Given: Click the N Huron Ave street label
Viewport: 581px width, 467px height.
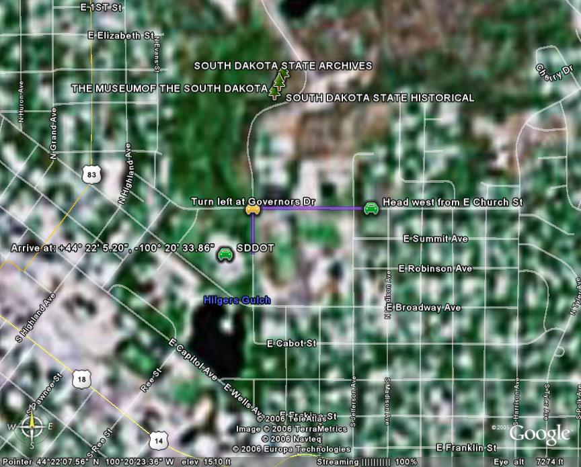Looking at the screenshot, I should pos(21,102).
